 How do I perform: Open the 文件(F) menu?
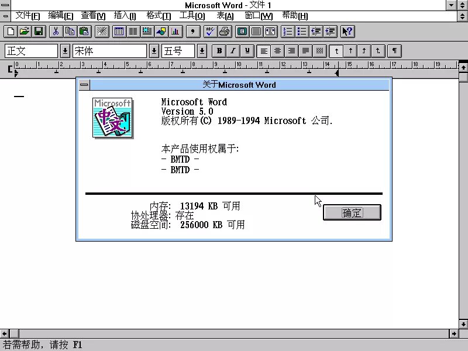click(27, 16)
